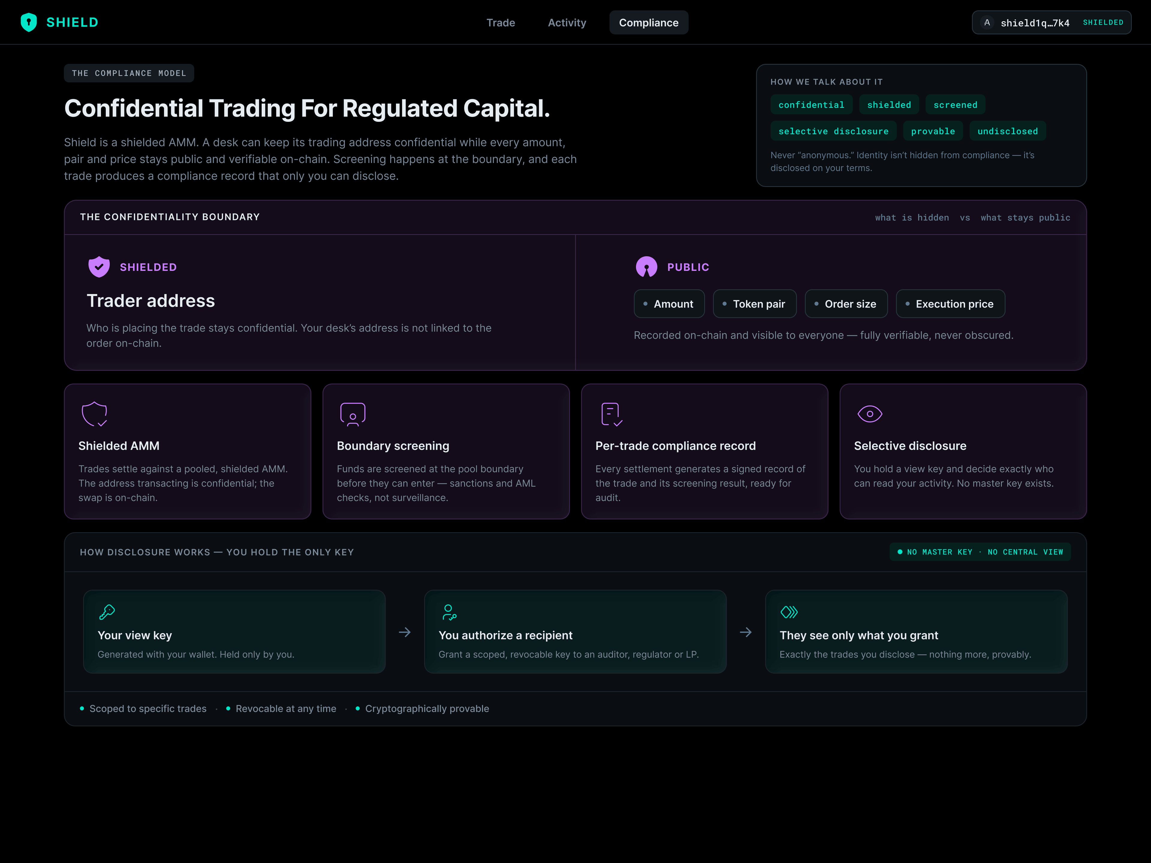Click the NO MASTER KEY status badge

[x=980, y=552]
